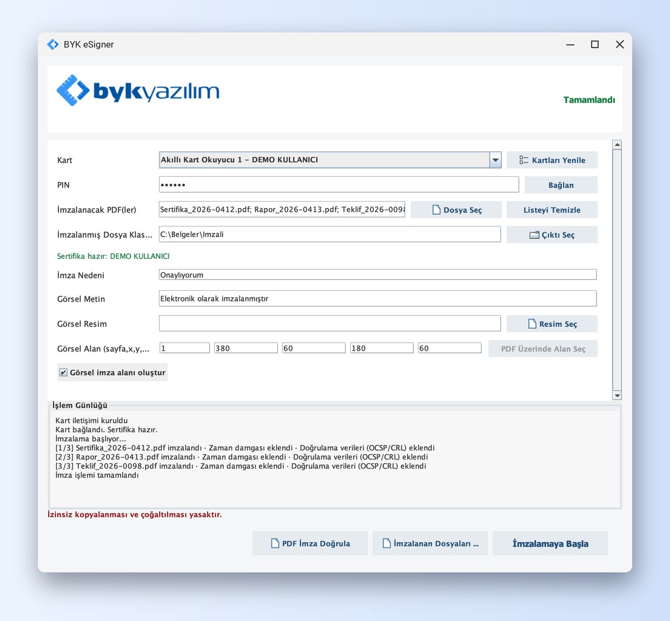Maximize the BYK eSigner window
This screenshot has height=621, width=670.
[595, 44]
